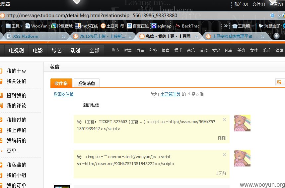Open the 百度在线 translate bookmark
Viewport: 285px width, 188px height.
click(x=138, y=26)
